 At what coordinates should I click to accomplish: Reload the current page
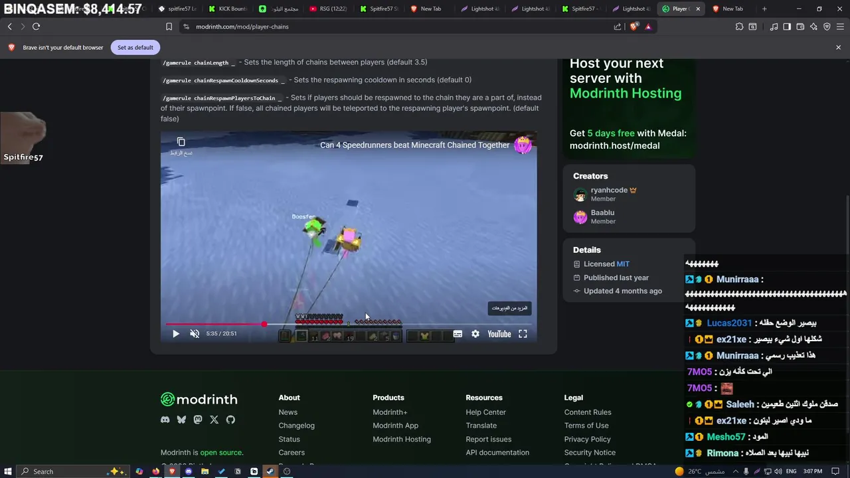coord(36,27)
